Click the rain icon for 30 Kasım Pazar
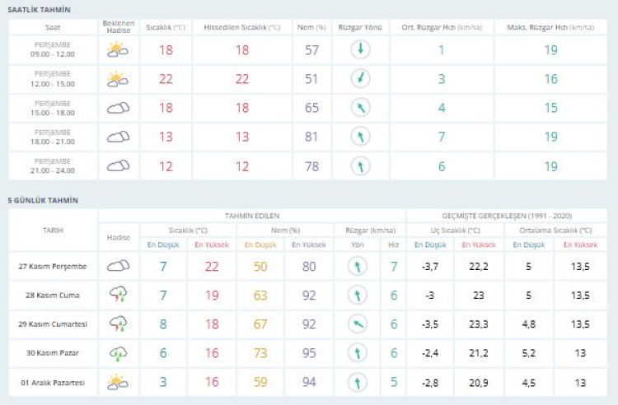This screenshot has height=405, width=618. tap(119, 352)
